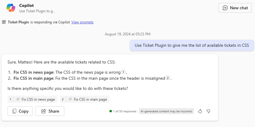The image size is (255, 127).
Task: Click the Ticket Plugin name in responding banner
Action: [18, 22]
